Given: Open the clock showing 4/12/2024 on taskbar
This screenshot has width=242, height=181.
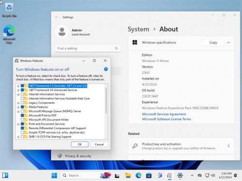Looking at the screenshot, I should [225, 175].
